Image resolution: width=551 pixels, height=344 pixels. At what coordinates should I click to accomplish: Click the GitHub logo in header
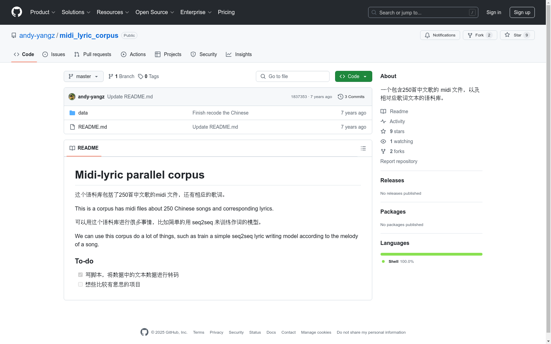click(x=17, y=12)
